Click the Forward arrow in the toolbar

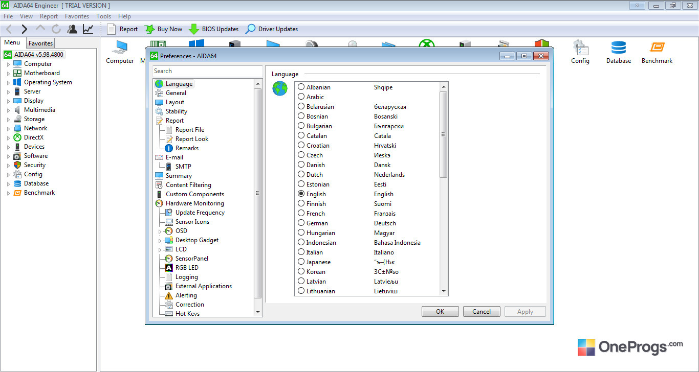[x=24, y=29]
